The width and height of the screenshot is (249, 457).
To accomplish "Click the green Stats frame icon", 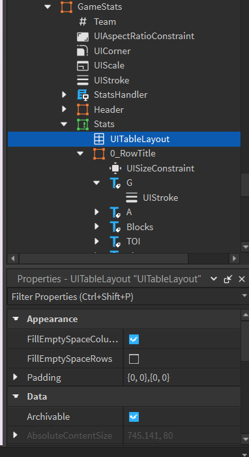I will [83, 124].
